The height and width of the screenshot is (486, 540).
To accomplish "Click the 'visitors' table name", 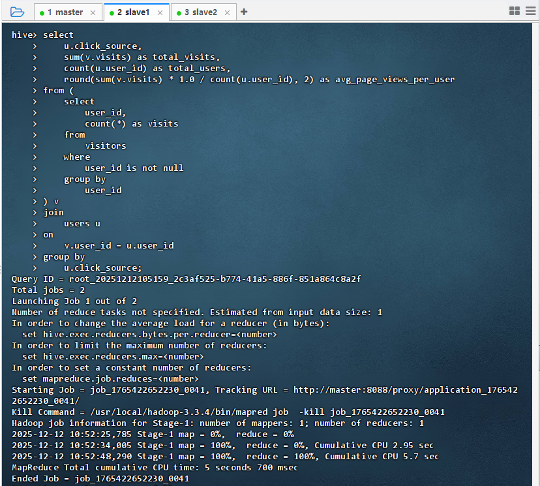I will [106, 146].
